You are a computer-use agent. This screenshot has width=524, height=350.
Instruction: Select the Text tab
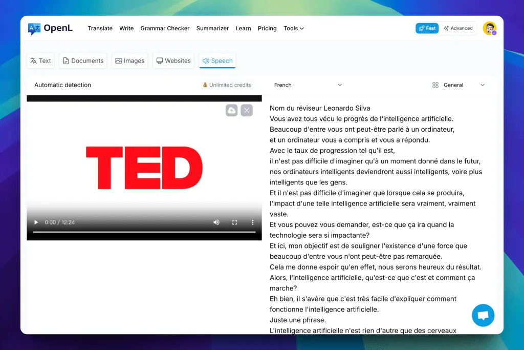point(40,60)
